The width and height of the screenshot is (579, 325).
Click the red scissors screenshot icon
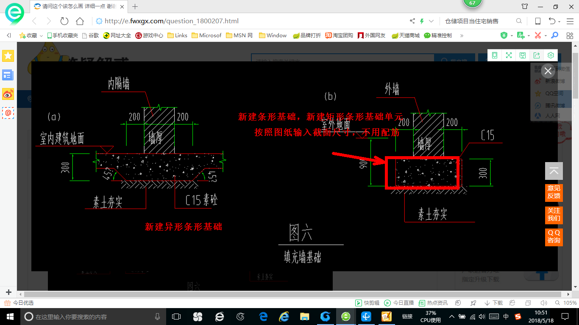click(x=538, y=36)
